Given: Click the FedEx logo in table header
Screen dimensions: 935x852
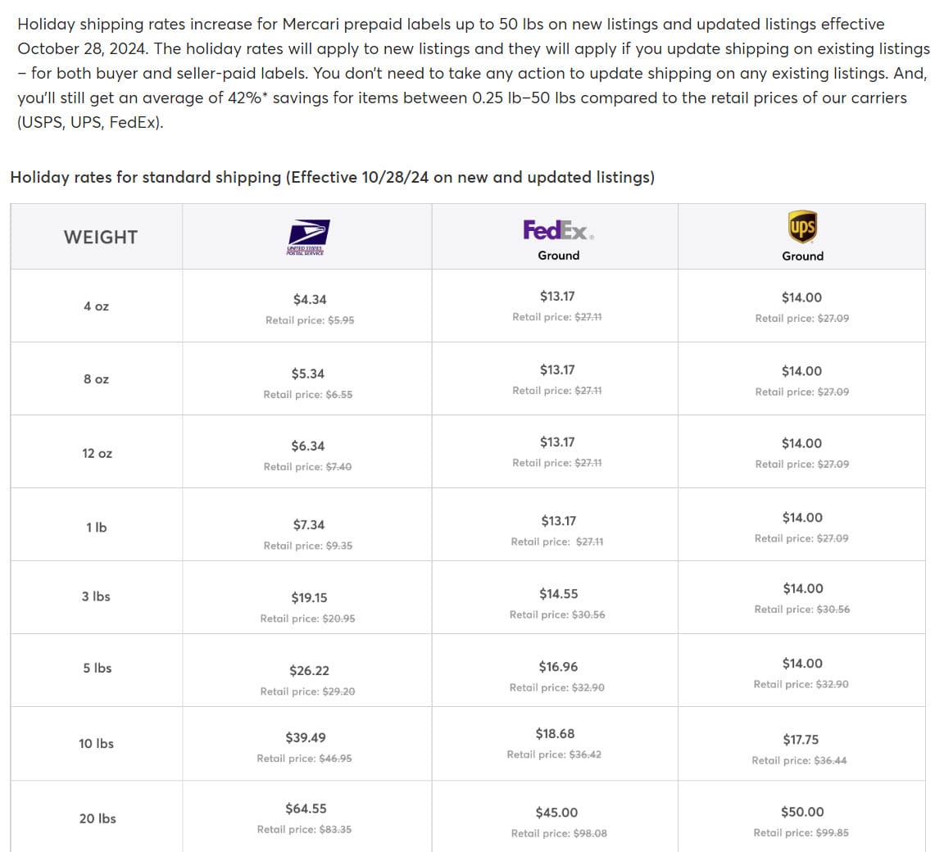Looking at the screenshot, I should click(x=558, y=230).
